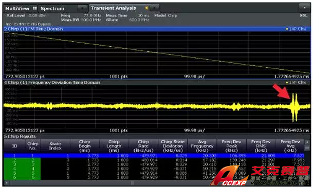Click the horizontal scrollbar thumb under the results table
This screenshot has width=313, height=189.
(x=132, y=183)
